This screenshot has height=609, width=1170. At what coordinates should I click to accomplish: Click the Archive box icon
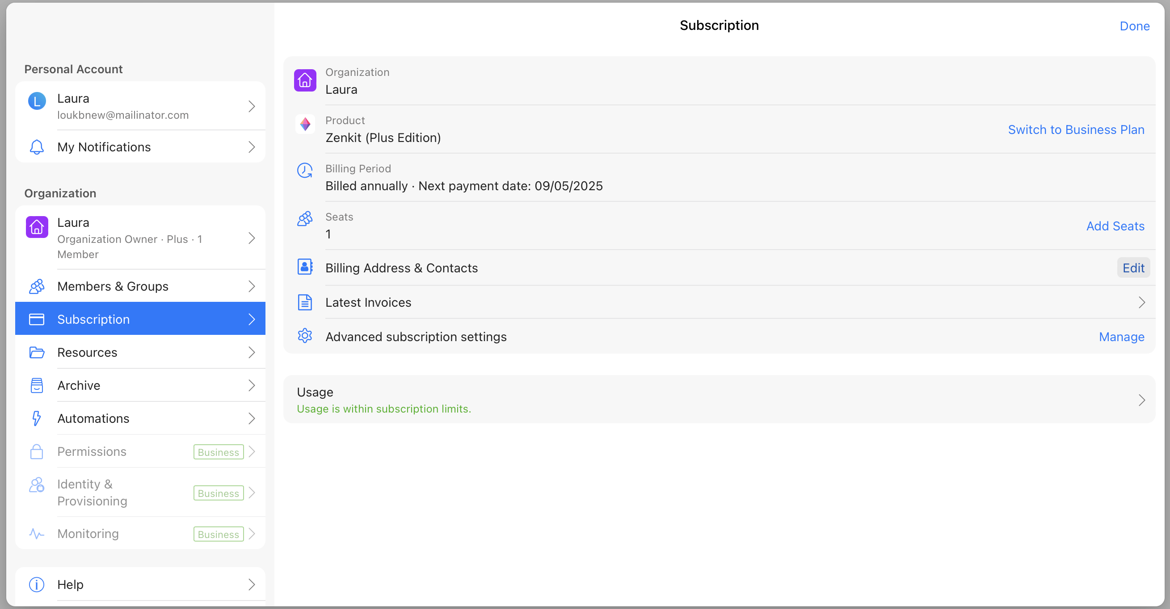point(37,385)
